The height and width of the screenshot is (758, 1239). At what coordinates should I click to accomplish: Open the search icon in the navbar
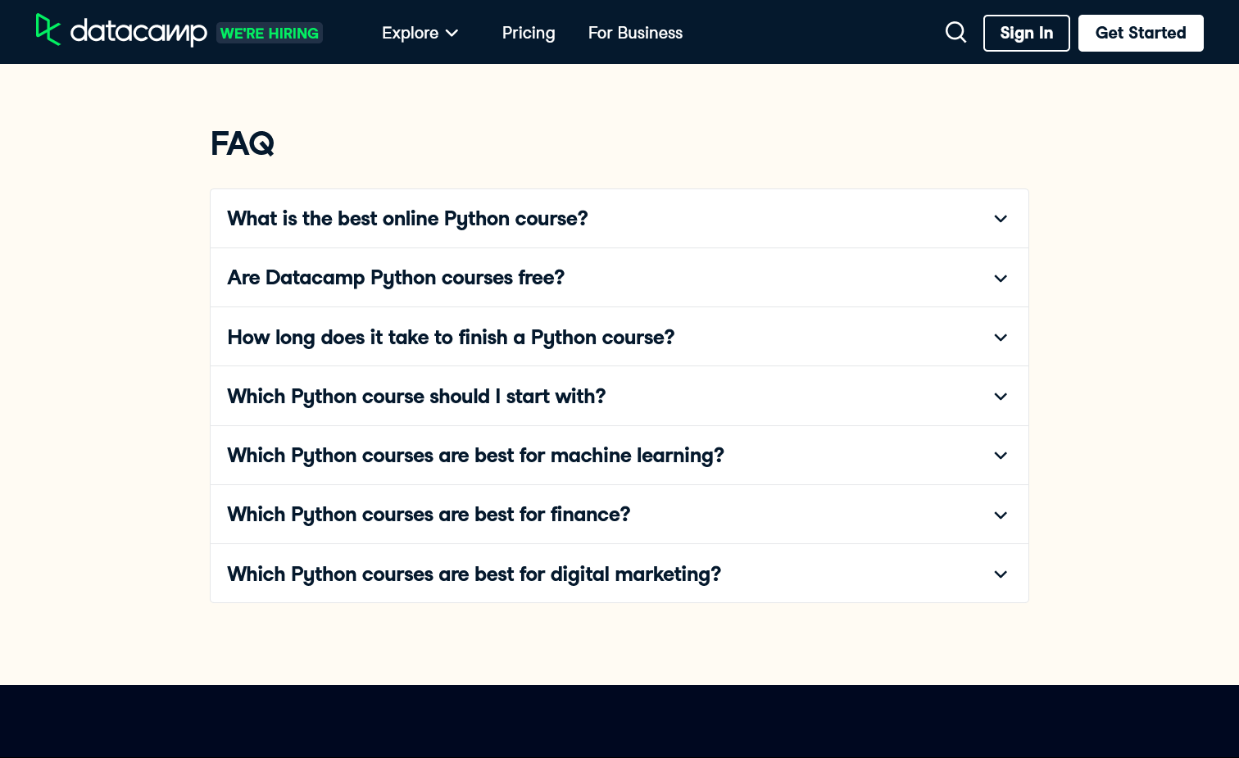pos(955,32)
